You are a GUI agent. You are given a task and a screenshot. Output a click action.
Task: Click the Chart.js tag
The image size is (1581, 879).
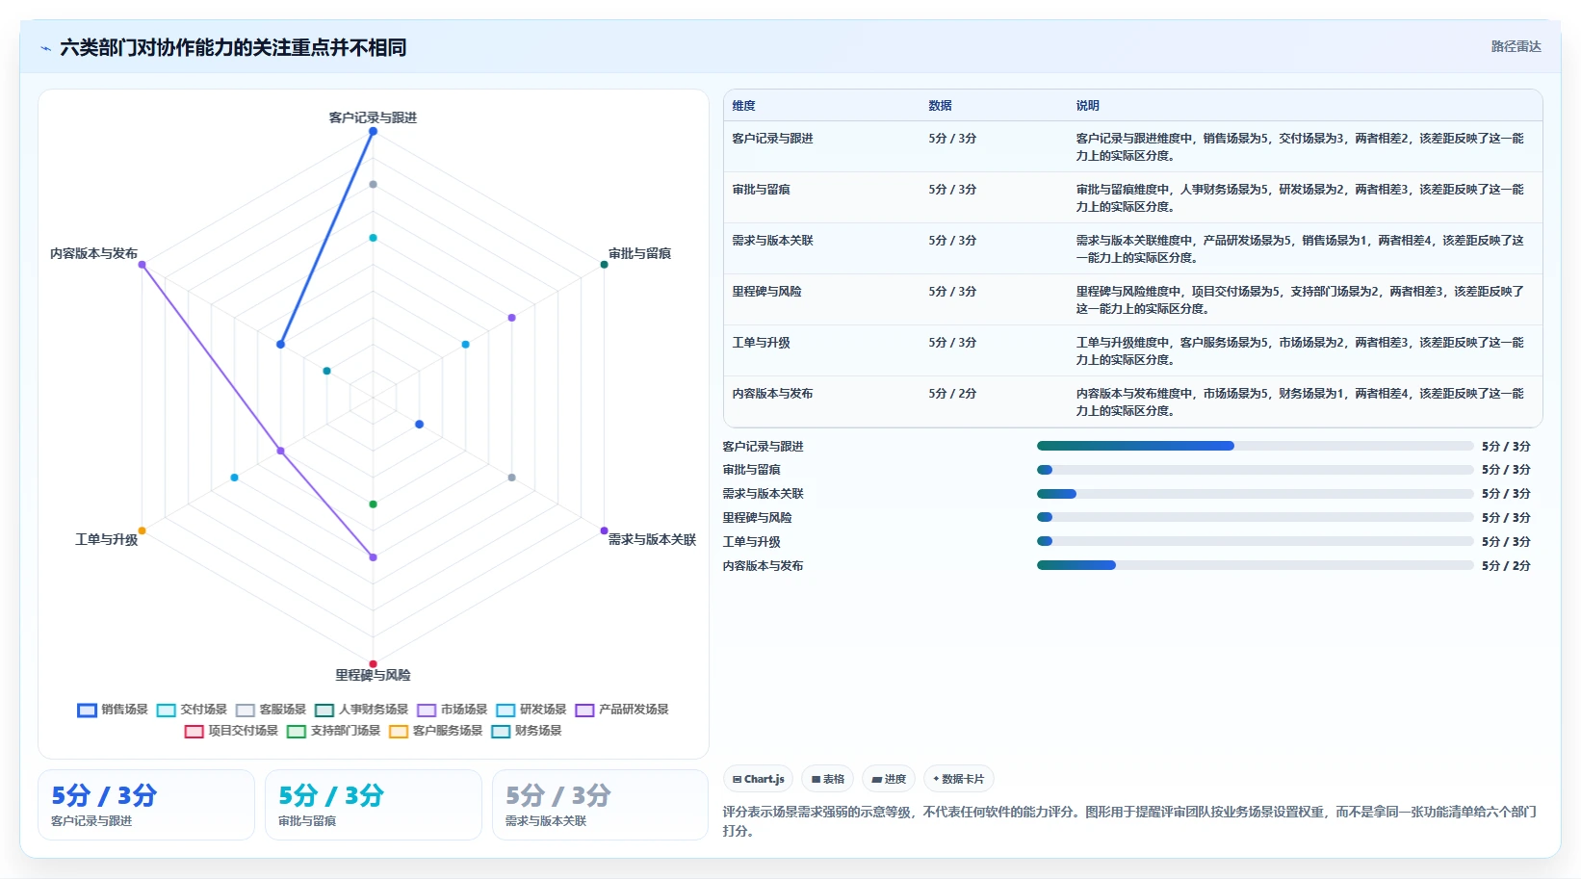[758, 779]
